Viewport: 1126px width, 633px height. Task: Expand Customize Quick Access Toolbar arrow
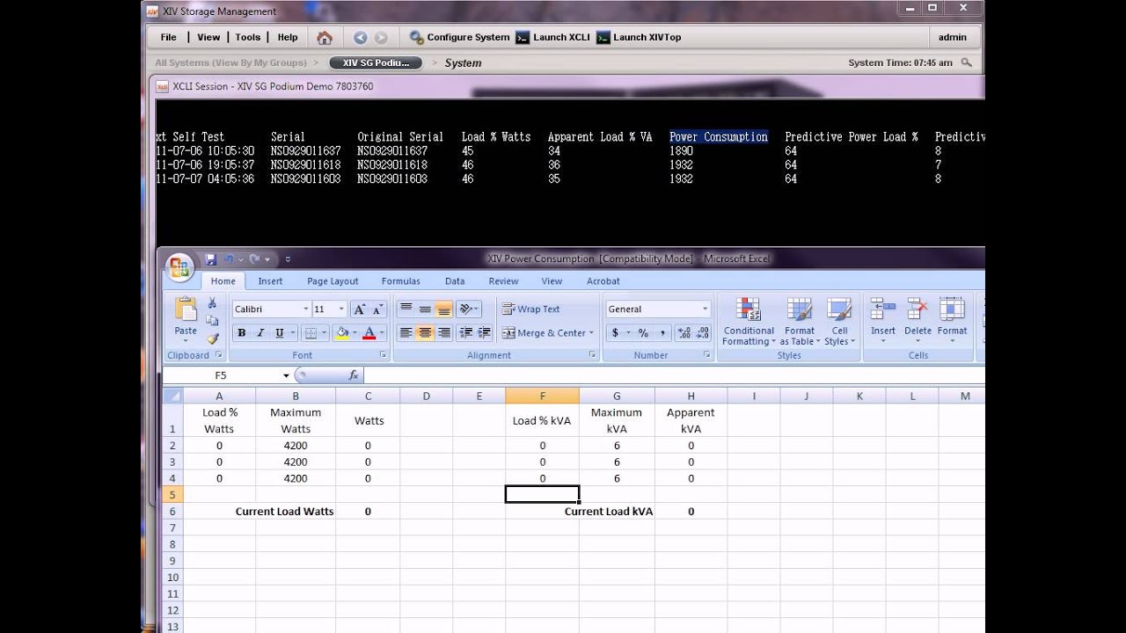(288, 259)
